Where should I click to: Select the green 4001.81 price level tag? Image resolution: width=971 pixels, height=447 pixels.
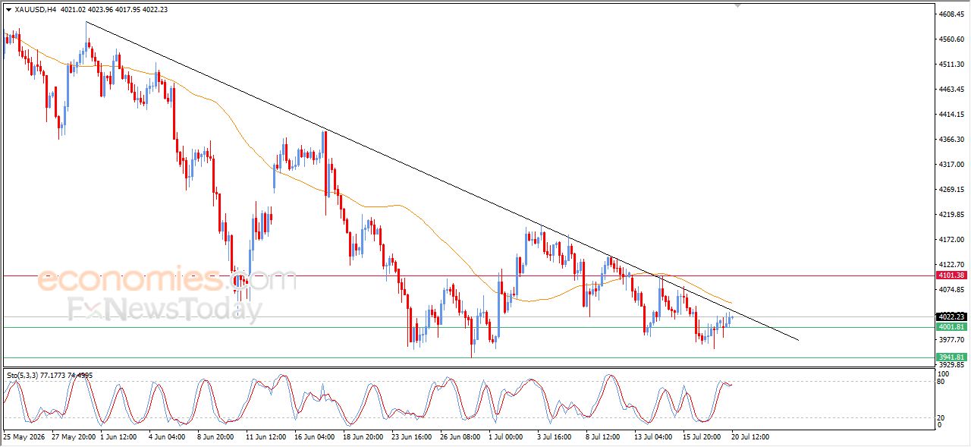(x=951, y=327)
